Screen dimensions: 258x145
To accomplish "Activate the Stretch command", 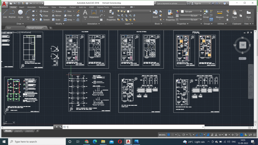I will [x=45, y=20].
